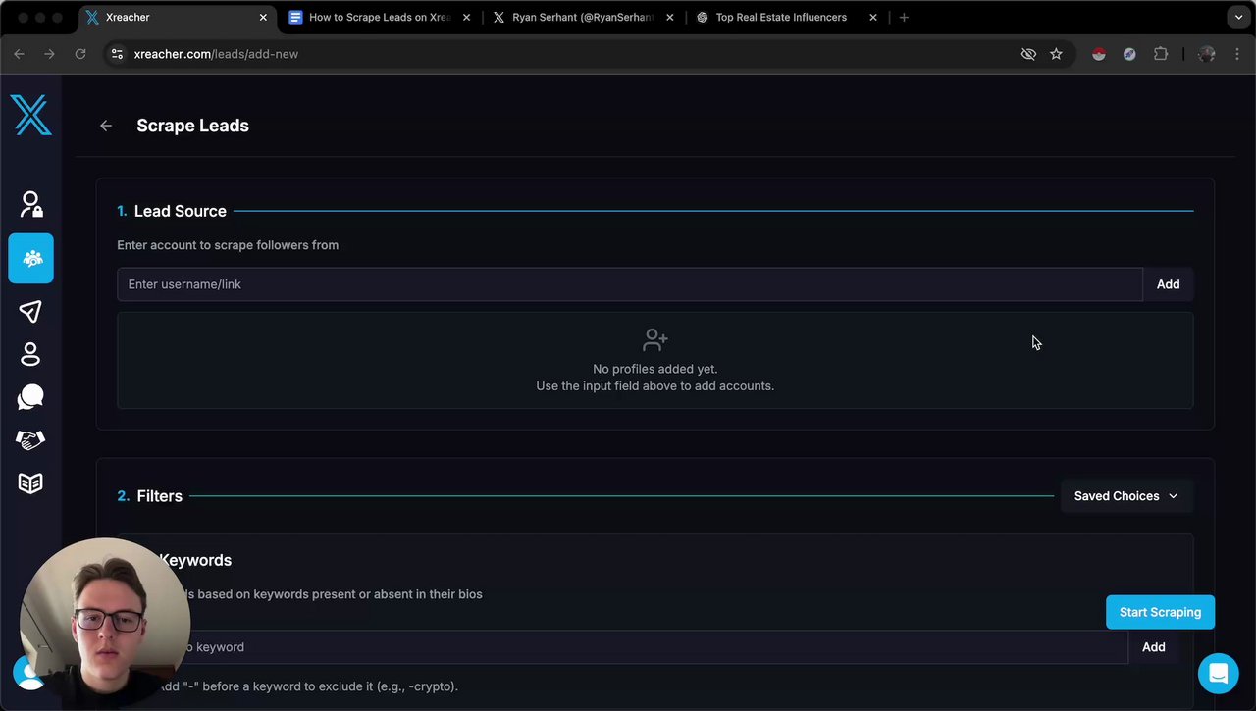
Task: Open the single person profile sidebar icon
Action: click(x=30, y=354)
